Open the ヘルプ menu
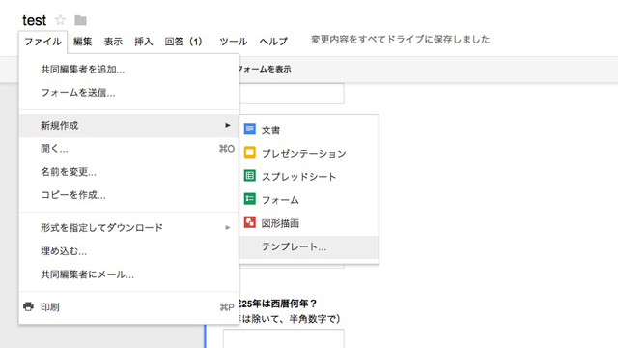This screenshot has width=618, height=348. pos(273,42)
